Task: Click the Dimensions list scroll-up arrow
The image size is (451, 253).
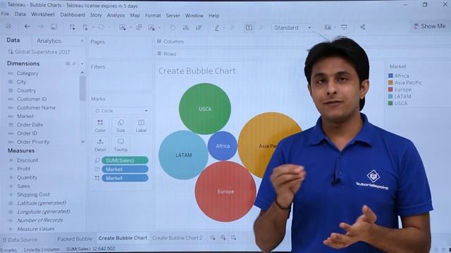Action: pyautogui.click(x=82, y=73)
